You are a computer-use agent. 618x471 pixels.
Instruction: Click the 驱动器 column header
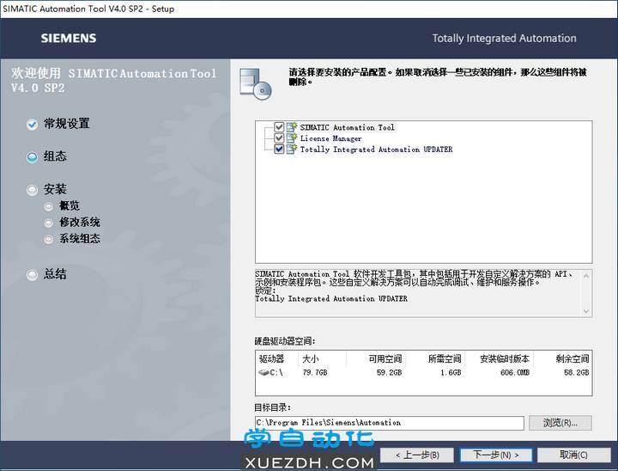(x=271, y=359)
